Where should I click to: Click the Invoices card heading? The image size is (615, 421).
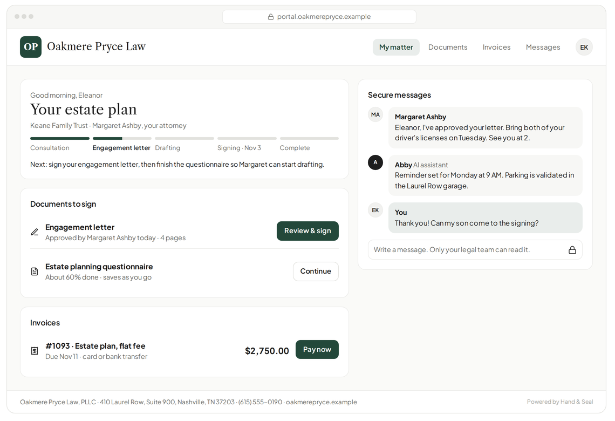tap(45, 323)
